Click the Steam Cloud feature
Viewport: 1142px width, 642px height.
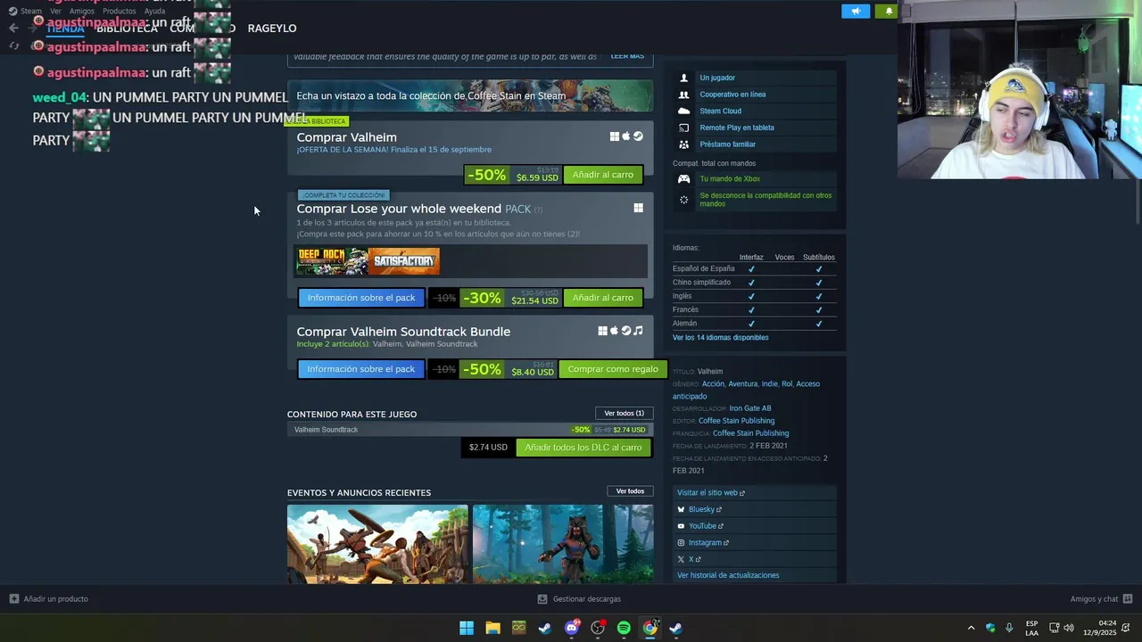(720, 111)
